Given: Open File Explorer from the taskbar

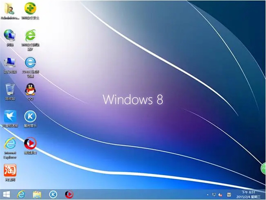Looking at the screenshot, I should coord(37,195).
